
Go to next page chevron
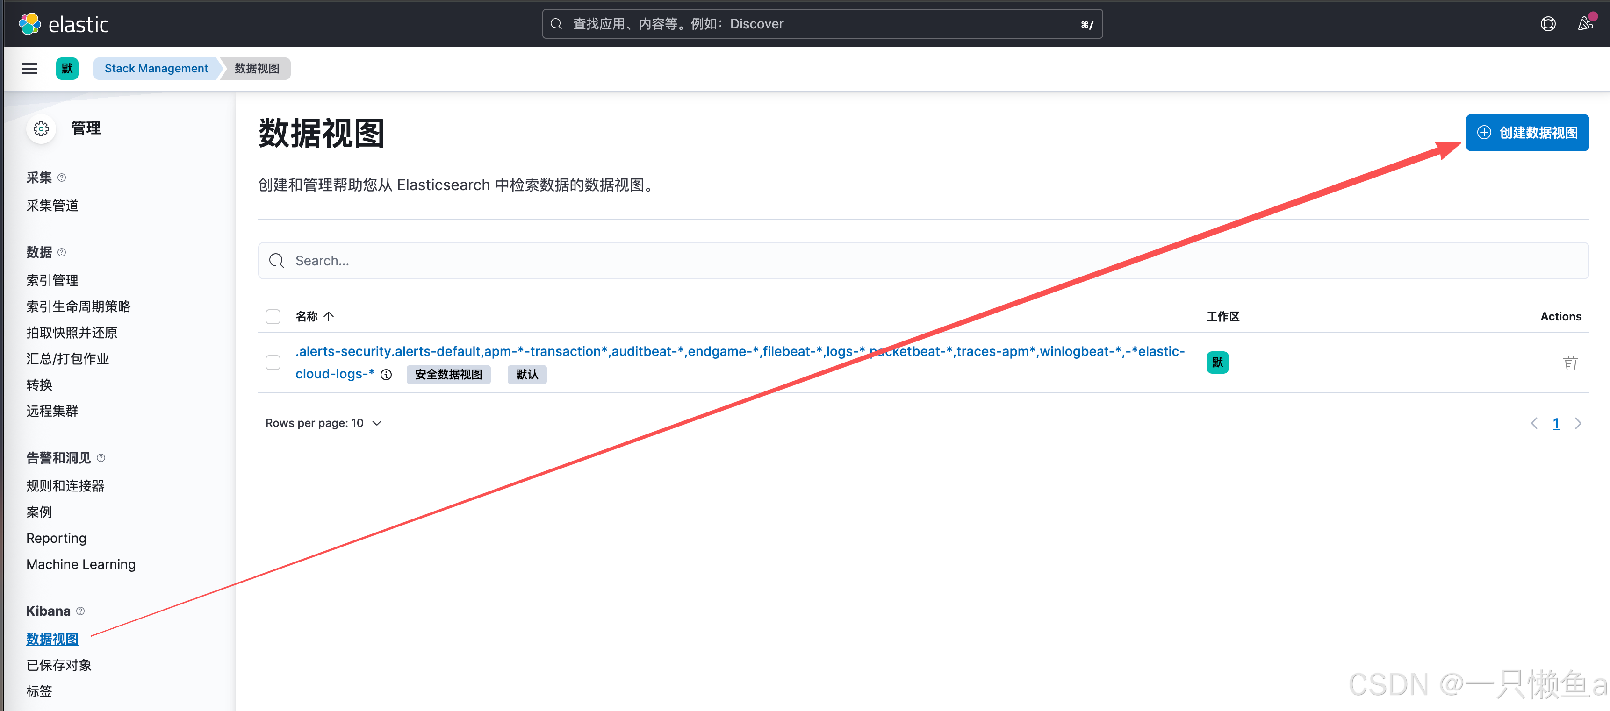pos(1577,424)
